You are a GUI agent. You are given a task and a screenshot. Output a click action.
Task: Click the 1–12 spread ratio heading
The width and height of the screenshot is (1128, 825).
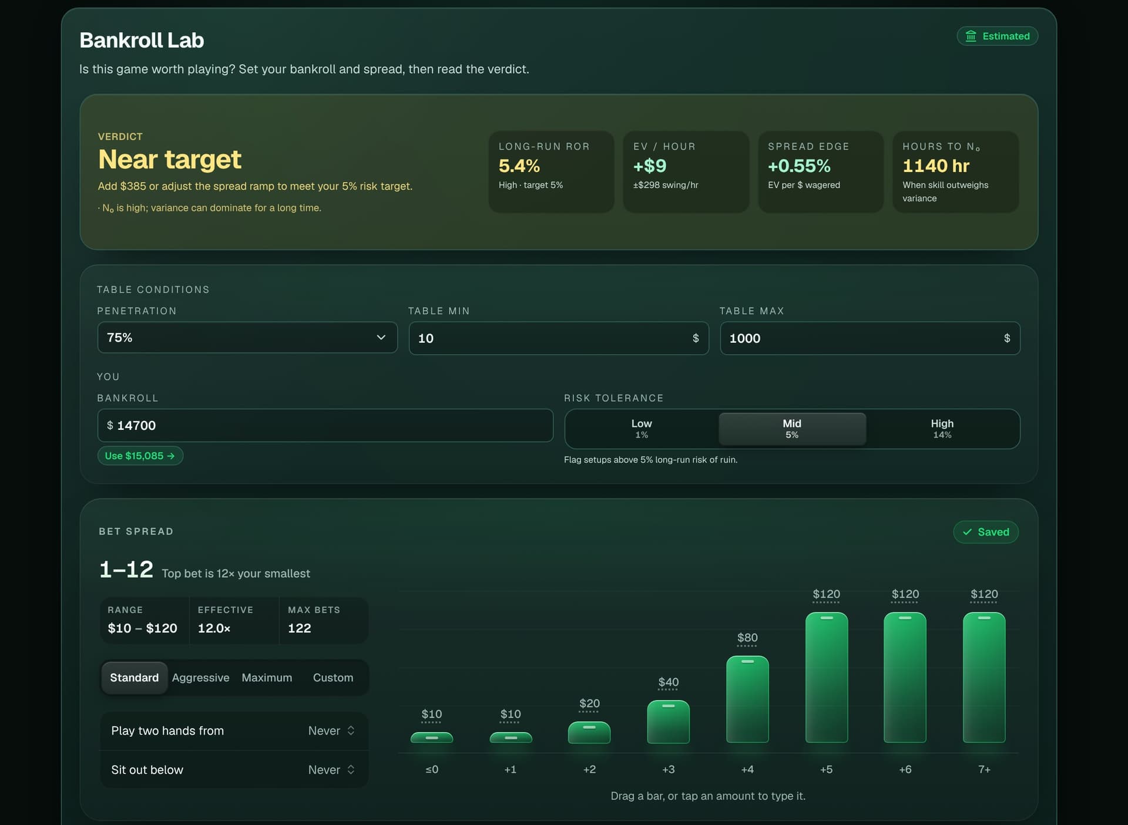tap(126, 570)
